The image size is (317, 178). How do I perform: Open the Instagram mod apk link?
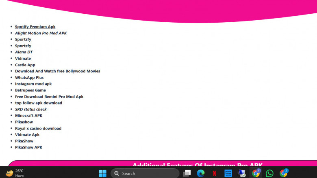tap(33, 84)
